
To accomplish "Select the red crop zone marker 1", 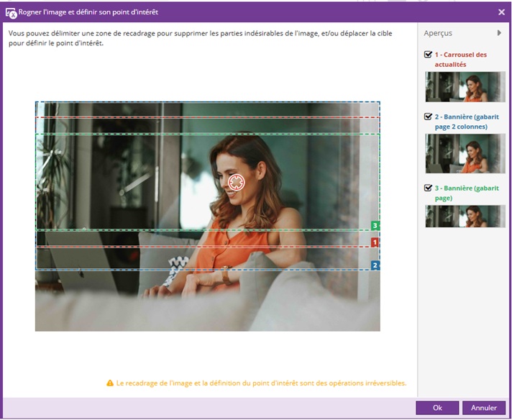I will (x=375, y=242).
